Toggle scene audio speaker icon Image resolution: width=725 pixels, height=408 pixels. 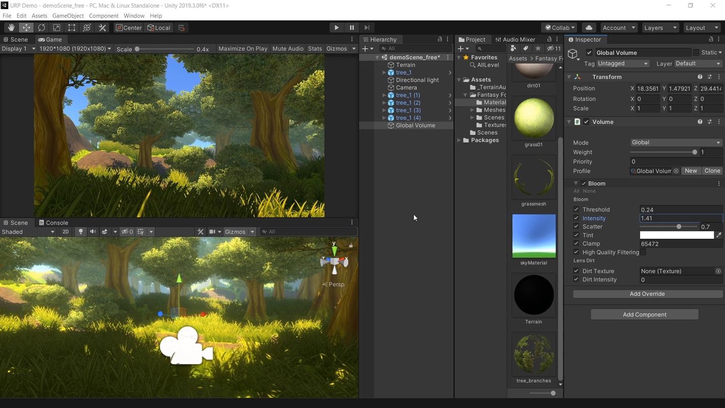tap(93, 232)
